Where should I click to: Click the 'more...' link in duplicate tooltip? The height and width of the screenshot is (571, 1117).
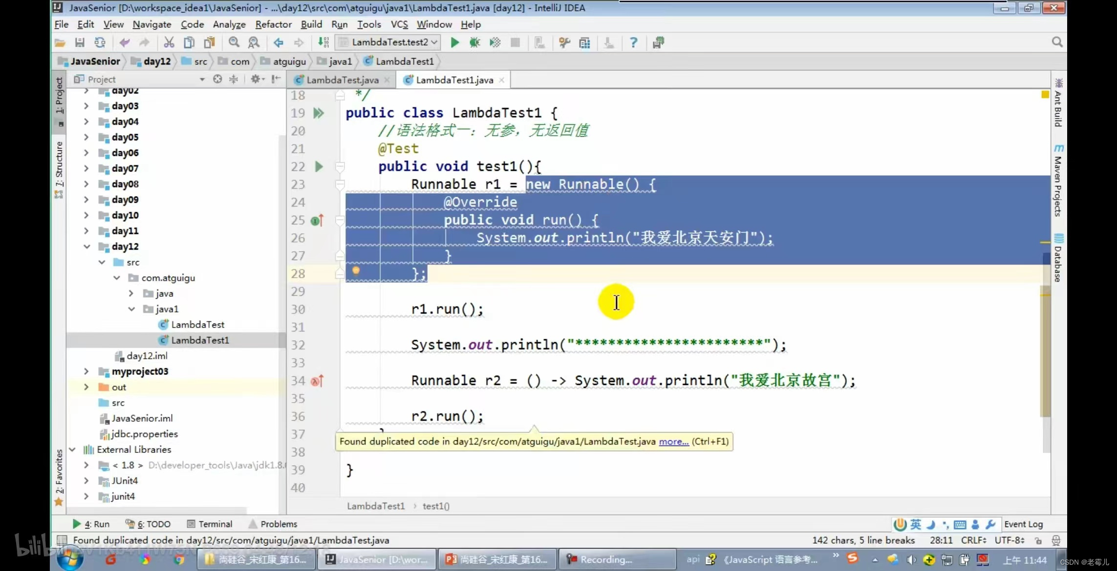673,442
